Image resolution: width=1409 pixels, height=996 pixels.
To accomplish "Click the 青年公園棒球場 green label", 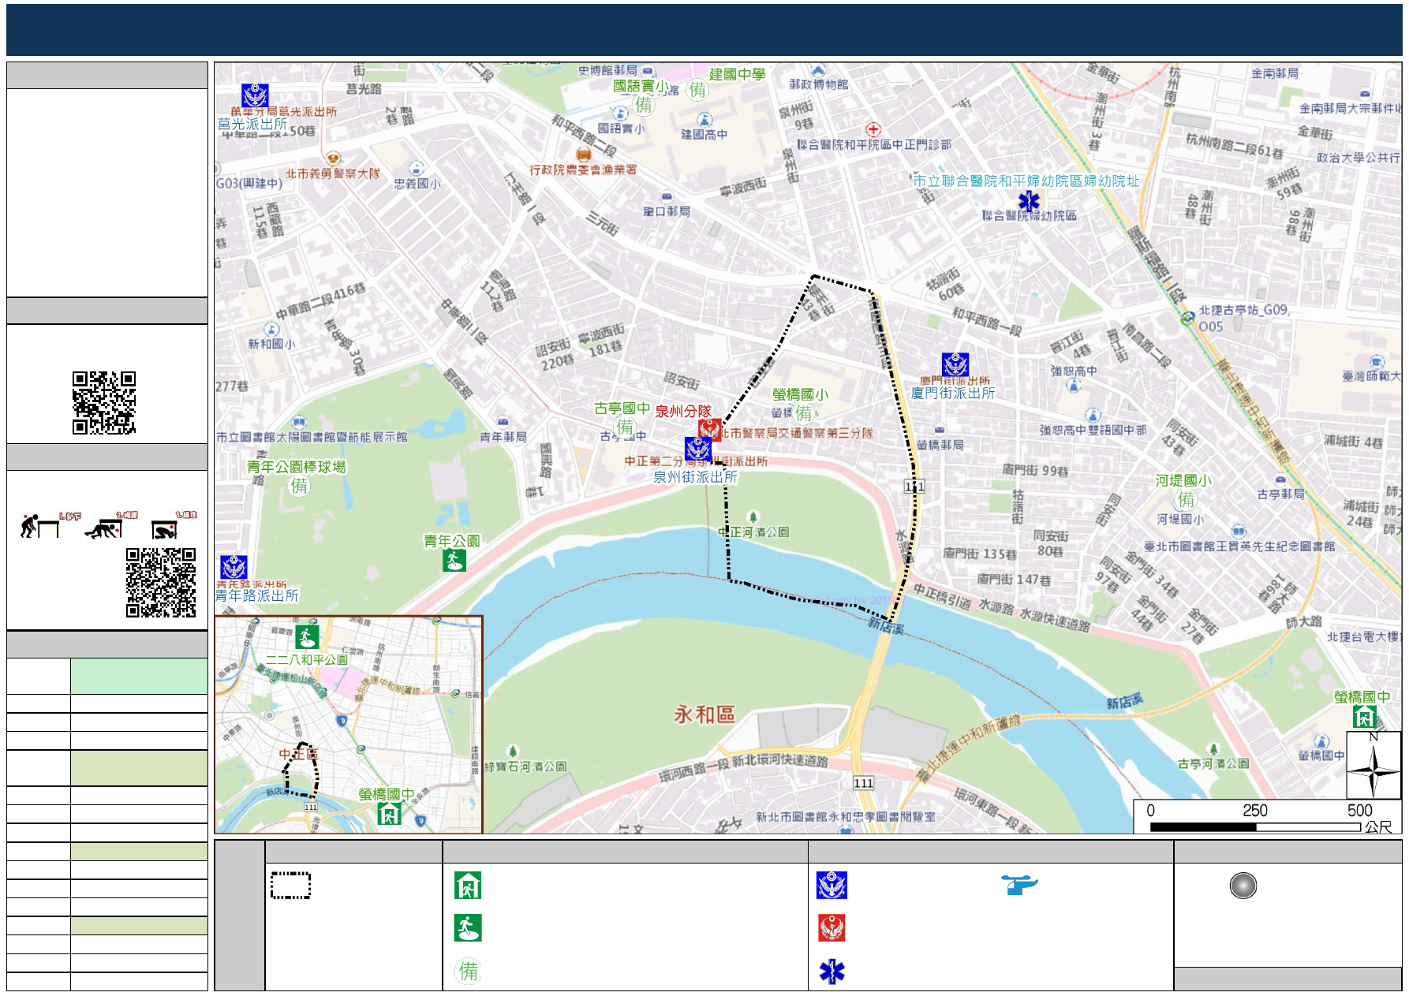I will (x=297, y=467).
